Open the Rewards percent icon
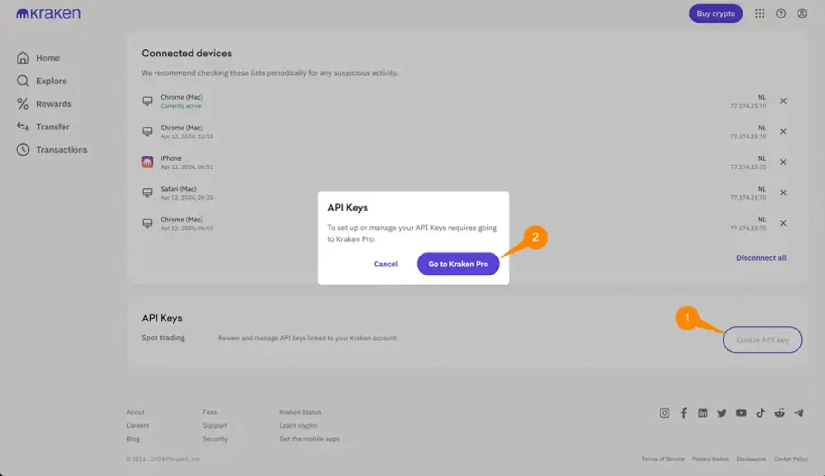 point(22,104)
